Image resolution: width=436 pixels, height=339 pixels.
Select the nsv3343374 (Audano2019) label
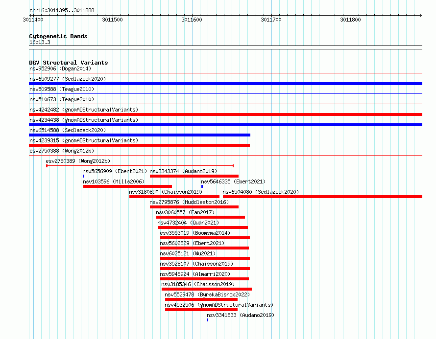pos(183,171)
